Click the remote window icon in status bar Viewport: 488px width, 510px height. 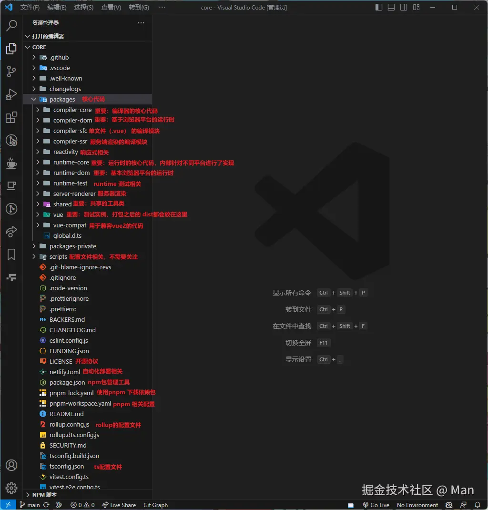pyautogui.click(x=8, y=505)
